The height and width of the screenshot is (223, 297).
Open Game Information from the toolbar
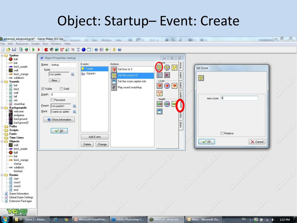[96, 50]
